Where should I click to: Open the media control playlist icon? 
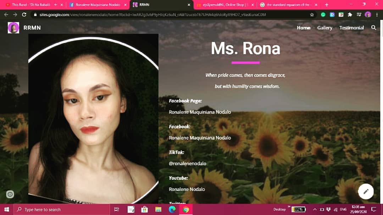(359, 15)
